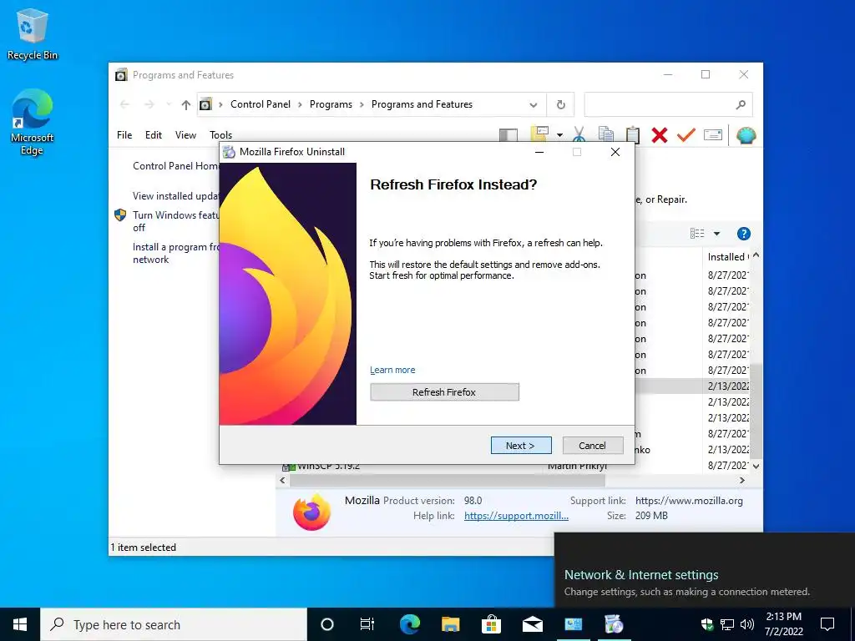Click the Copy icon in Explorer toolbar
The width and height of the screenshot is (855, 641).
pyautogui.click(x=606, y=134)
